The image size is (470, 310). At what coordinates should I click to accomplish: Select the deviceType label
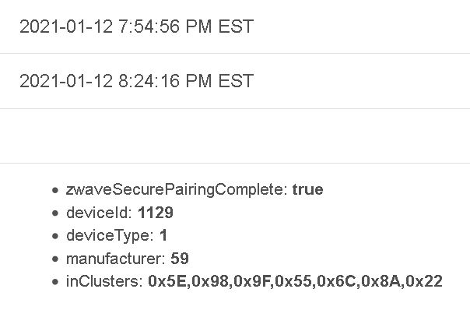coord(110,236)
